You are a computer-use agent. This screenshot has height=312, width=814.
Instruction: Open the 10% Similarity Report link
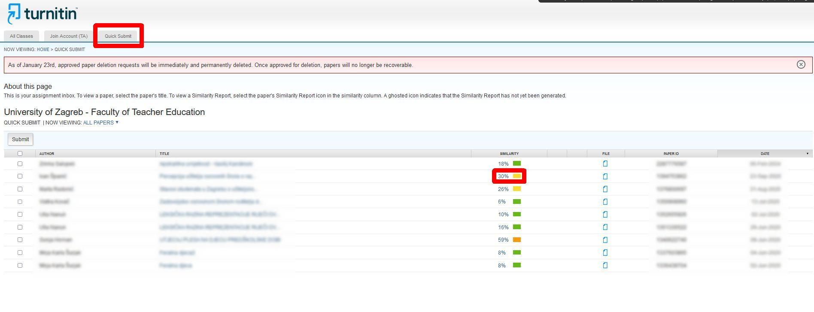(x=503, y=215)
